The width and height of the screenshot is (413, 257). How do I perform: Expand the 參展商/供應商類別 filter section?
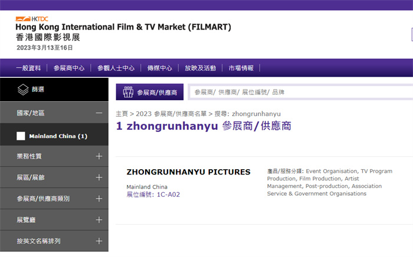pos(99,199)
